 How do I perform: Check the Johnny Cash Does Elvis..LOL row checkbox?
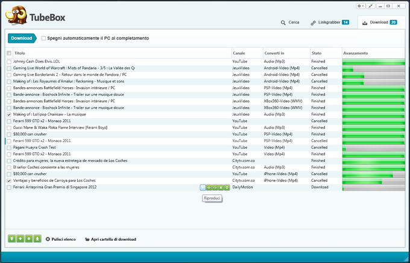pyautogui.click(x=9, y=62)
